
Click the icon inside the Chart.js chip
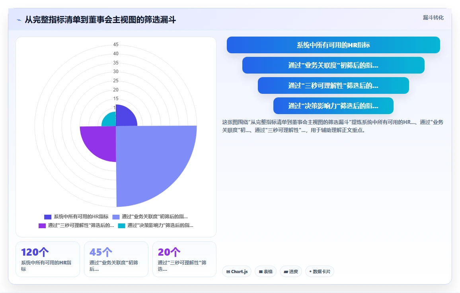coord(228,272)
